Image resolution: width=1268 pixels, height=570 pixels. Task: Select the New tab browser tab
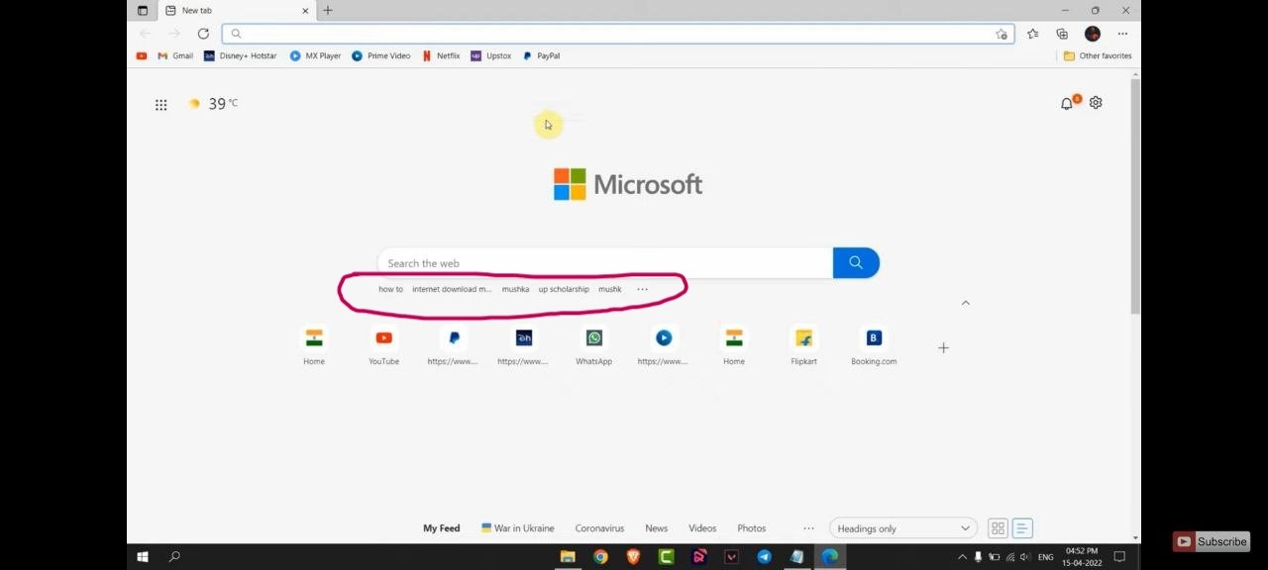238,11
